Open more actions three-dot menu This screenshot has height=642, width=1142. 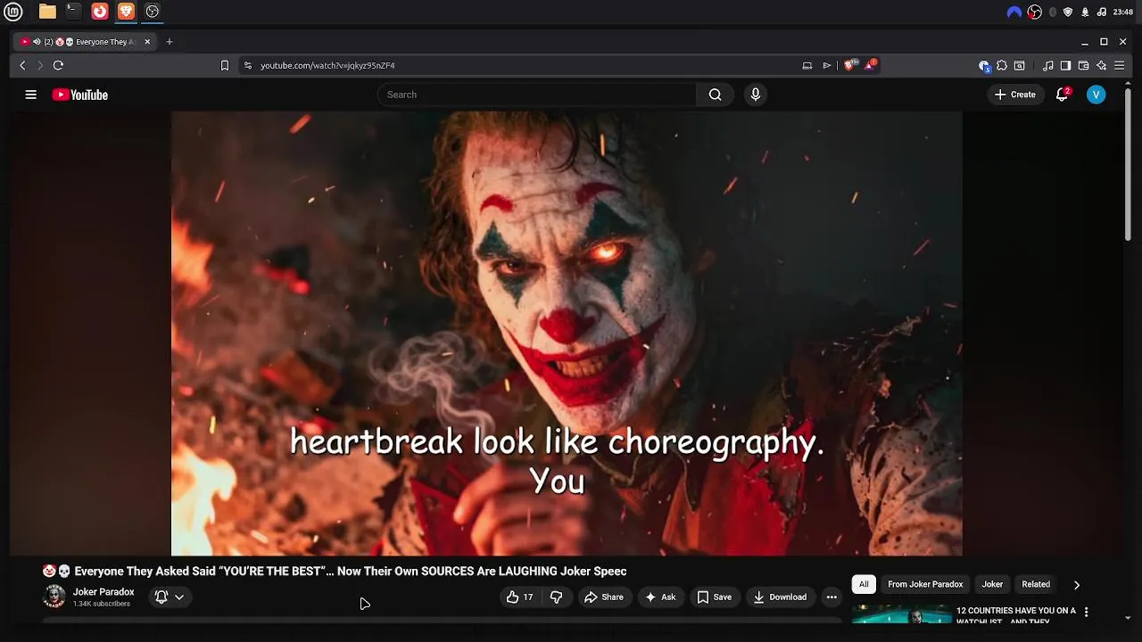pos(832,597)
